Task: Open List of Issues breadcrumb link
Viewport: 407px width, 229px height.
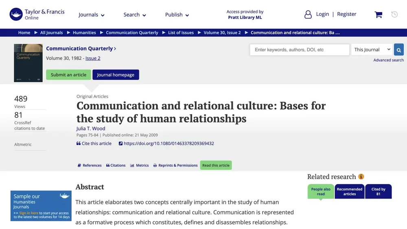Action: tap(181, 33)
